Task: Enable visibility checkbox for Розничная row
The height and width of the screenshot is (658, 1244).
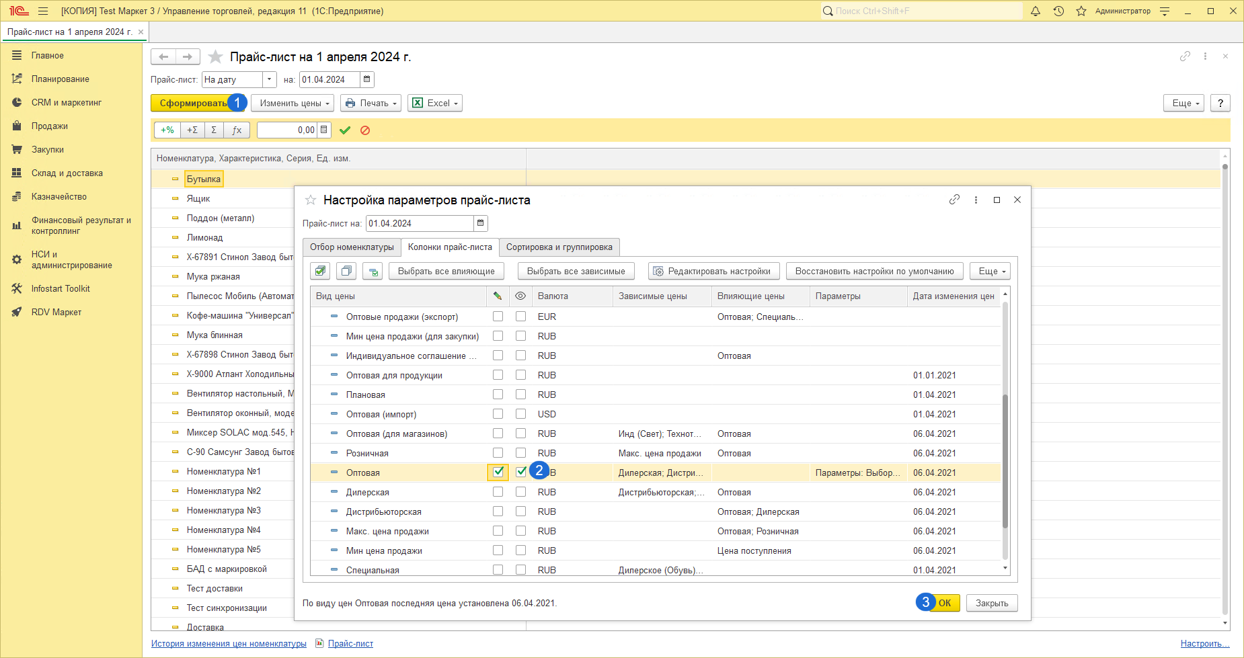Action: pos(520,453)
